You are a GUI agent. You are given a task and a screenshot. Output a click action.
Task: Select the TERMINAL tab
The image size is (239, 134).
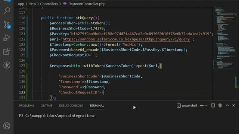97,106
